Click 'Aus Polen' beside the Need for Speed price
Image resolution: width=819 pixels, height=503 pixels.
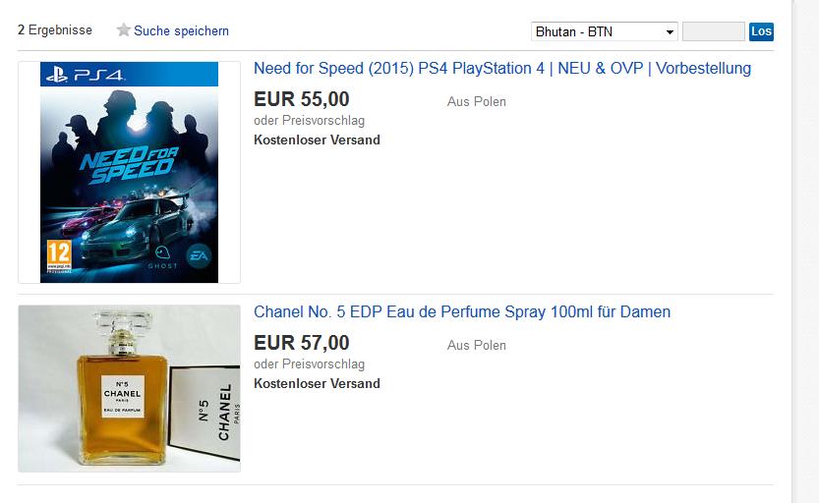coord(476,101)
